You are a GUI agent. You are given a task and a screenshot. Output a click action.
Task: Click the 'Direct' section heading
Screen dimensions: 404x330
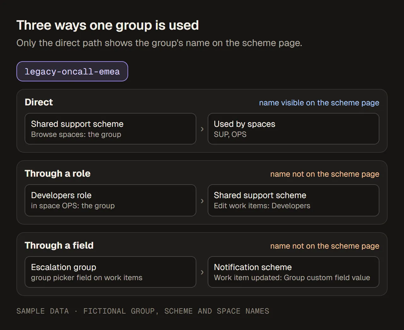pos(39,102)
